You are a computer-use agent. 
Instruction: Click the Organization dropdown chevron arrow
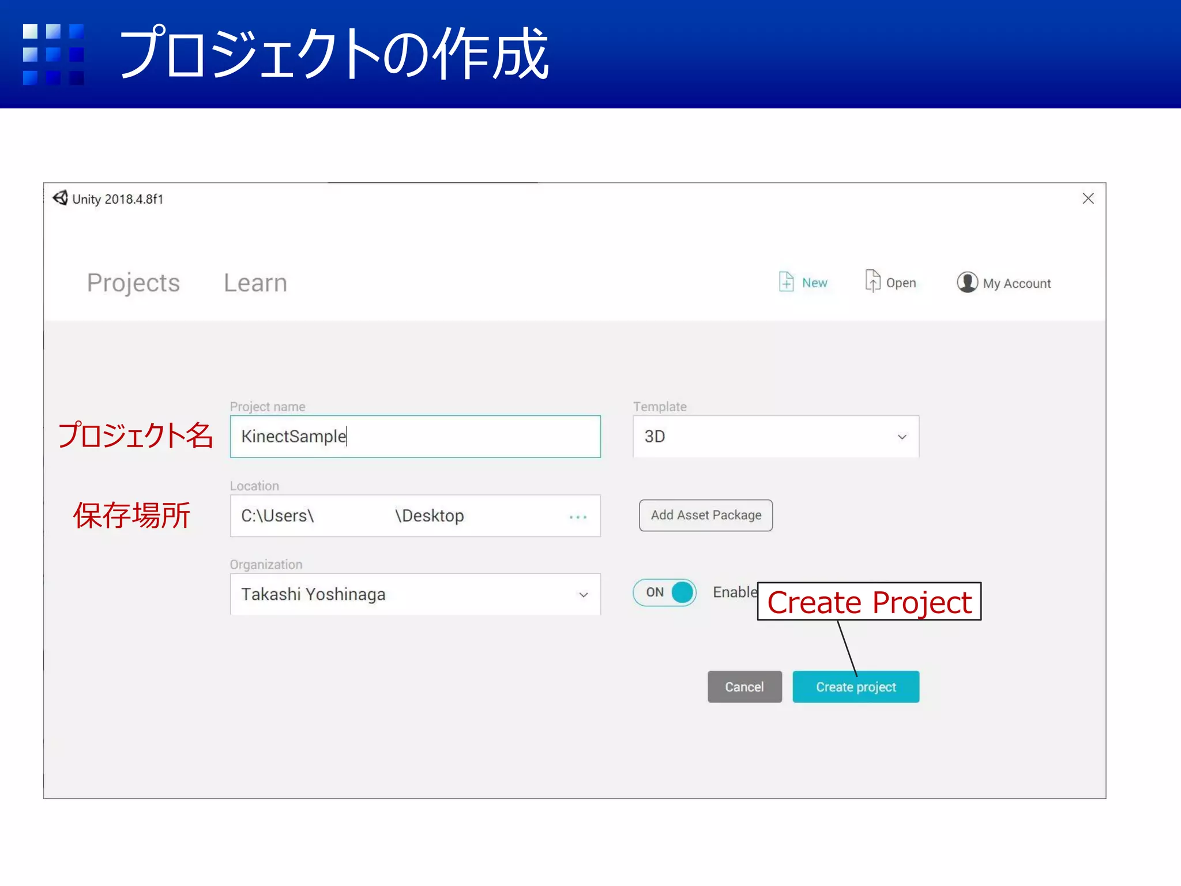[584, 595]
